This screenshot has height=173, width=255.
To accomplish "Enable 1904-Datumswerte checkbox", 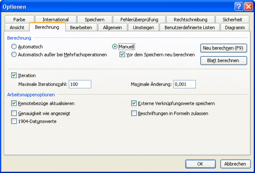I will 14,121.
